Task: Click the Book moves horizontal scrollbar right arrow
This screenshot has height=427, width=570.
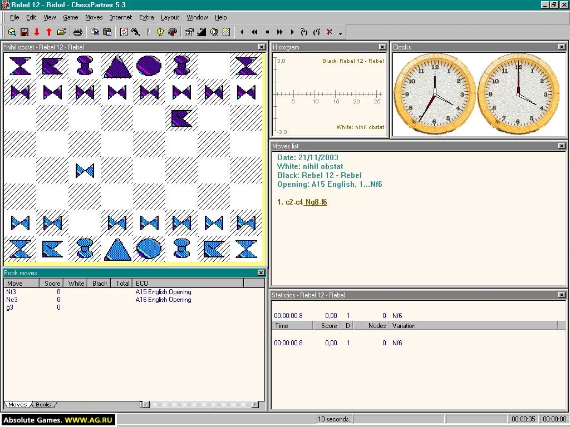Action: (x=255, y=404)
